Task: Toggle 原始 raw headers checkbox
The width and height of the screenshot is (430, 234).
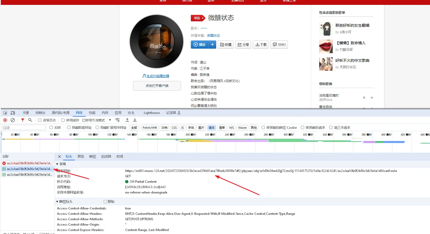Action: click(x=105, y=202)
